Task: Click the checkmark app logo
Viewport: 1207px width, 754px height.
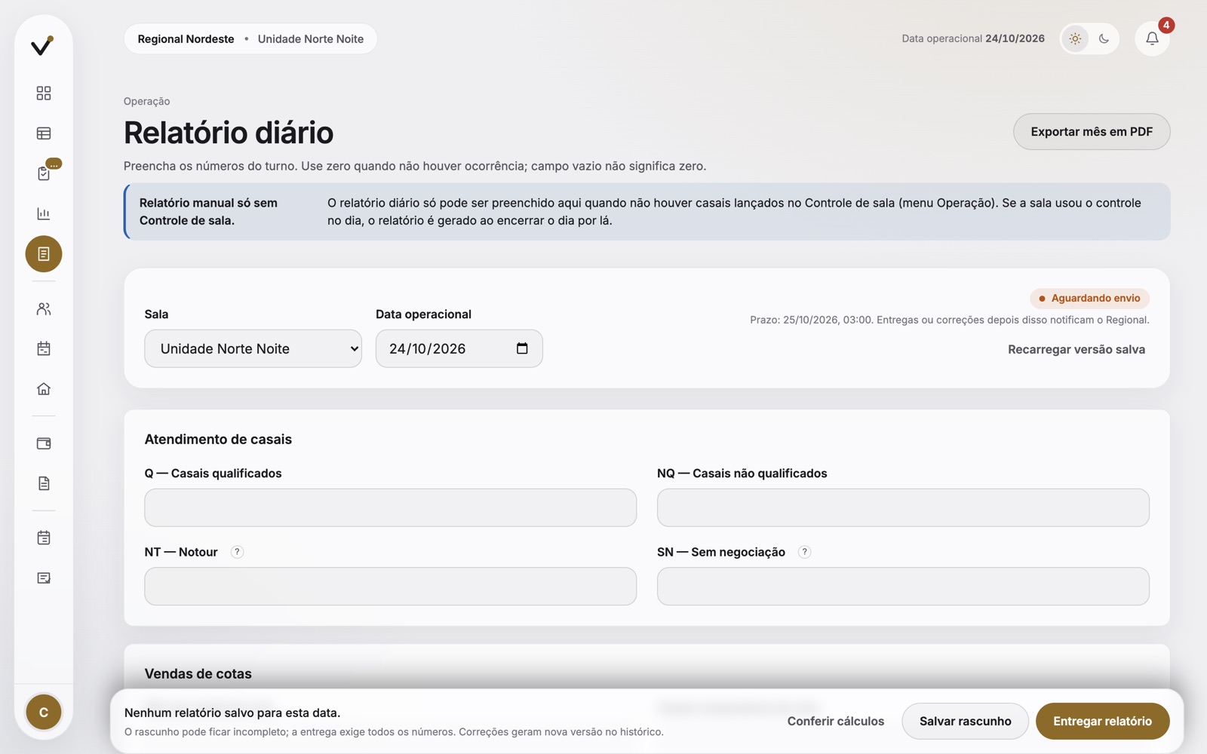Action: click(42, 46)
